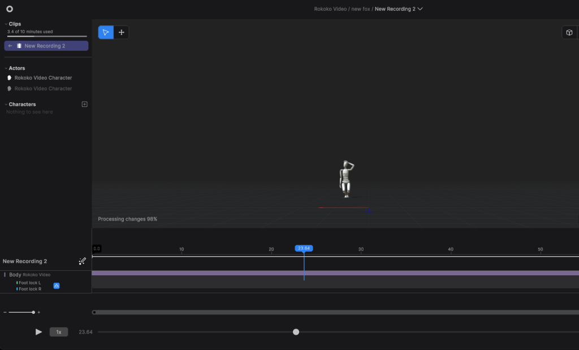The height and width of the screenshot is (350, 579).
Task: Go to new fox breadcrumb
Action: tap(360, 9)
